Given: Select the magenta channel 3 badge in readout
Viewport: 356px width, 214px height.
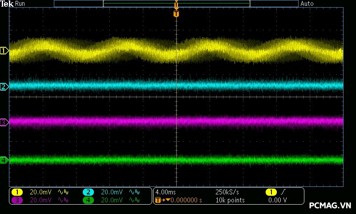Looking at the screenshot, I should pyautogui.click(x=16, y=200).
